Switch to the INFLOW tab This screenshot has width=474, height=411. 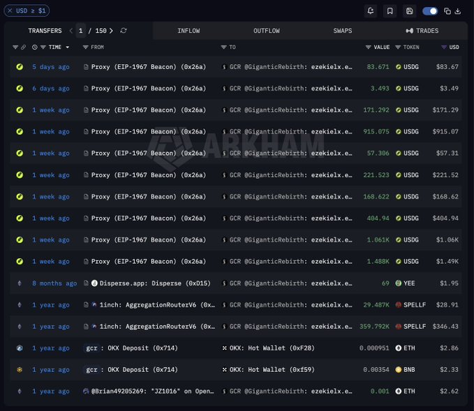click(x=188, y=31)
